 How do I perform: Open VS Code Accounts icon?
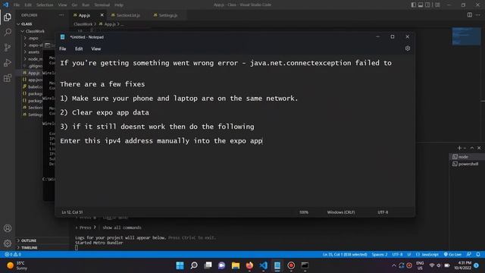coord(8,228)
